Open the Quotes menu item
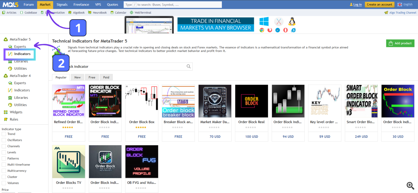 point(113,4)
